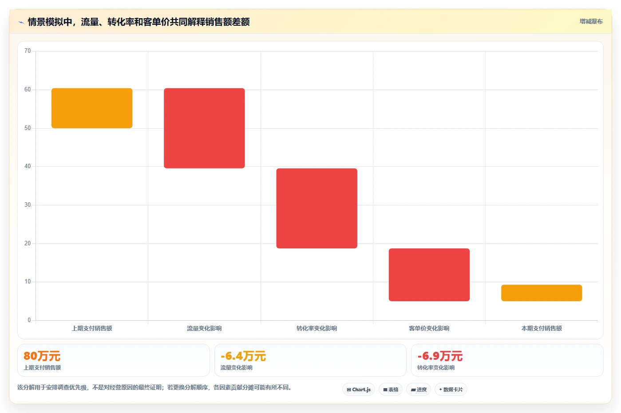Click the -6.4万元 流量变化影响 card
This screenshot has height=413, width=621.
click(x=310, y=360)
